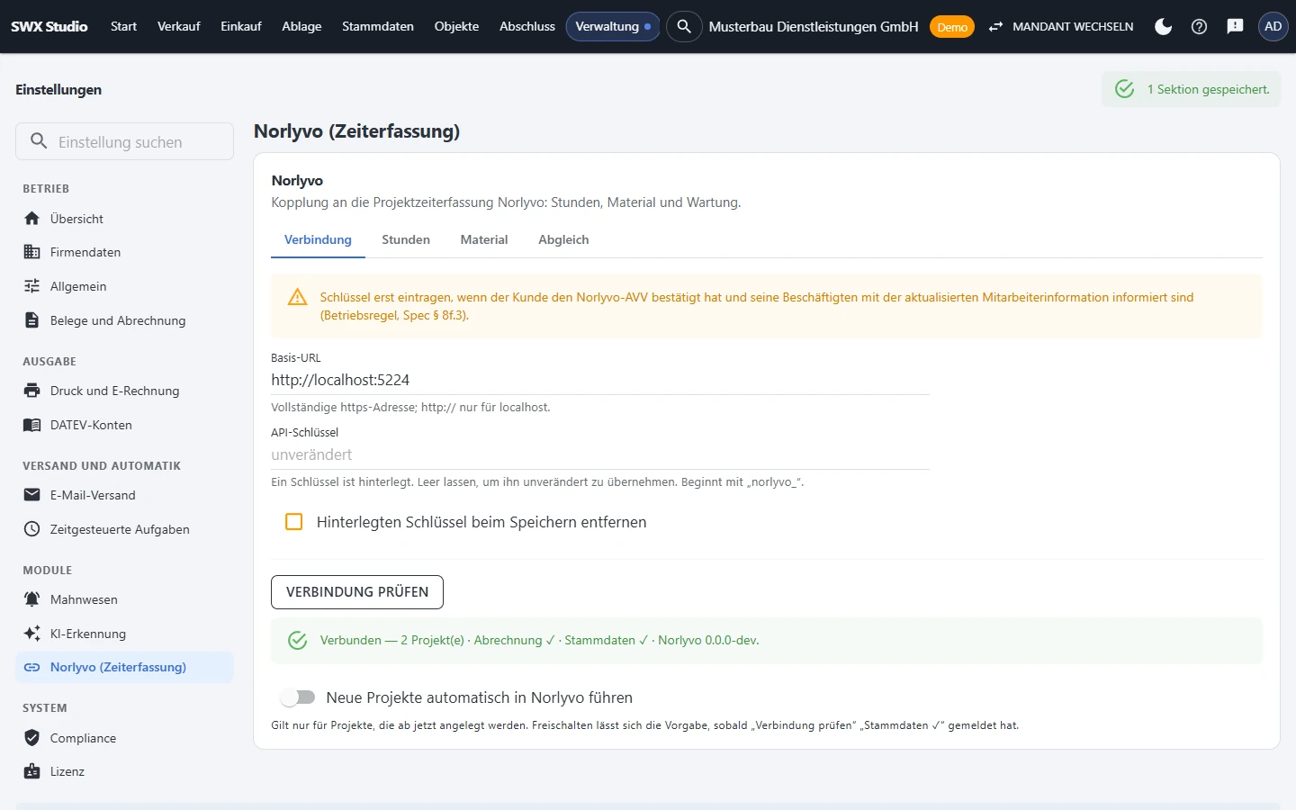This screenshot has width=1296, height=810.
Task: Open the Stammdaten menu
Action: pos(378,26)
